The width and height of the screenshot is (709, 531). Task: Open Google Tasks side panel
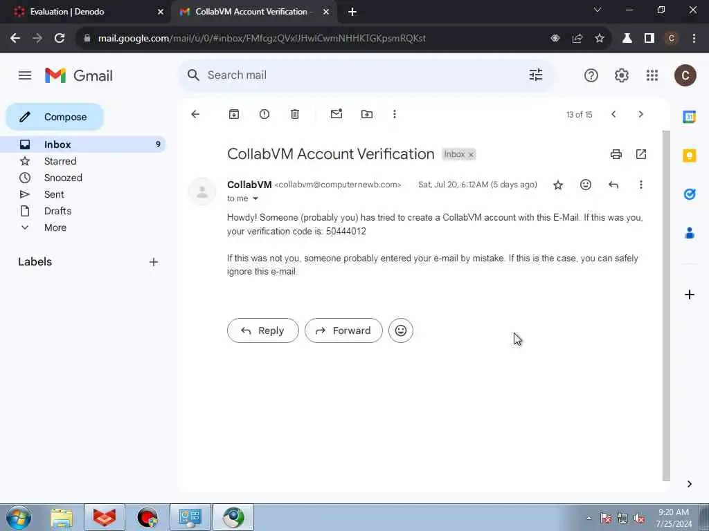tap(689, 194)
